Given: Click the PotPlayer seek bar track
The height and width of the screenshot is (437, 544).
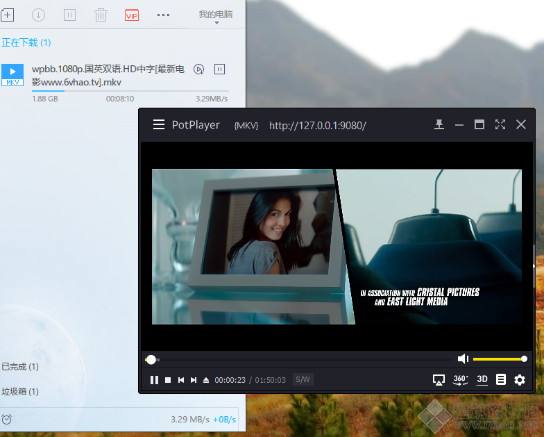Looking at the screenshot, I should point(299,360).
